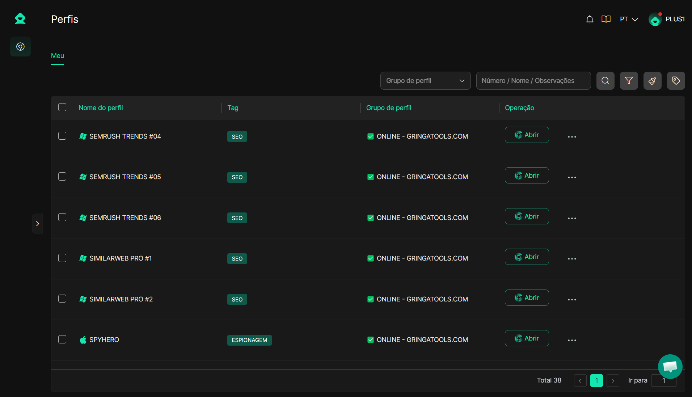Image resolution: width=692 pixels, height=397 pixels.
Task: Click the Total 38 label
Action: point(549,380)
